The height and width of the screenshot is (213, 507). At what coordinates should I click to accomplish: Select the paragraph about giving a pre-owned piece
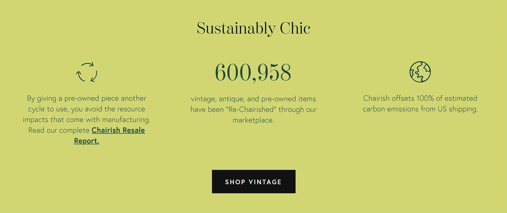(86, 119)
